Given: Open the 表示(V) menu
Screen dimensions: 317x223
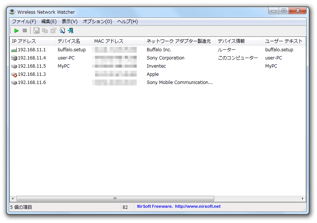Looking at the screenshot, I should click(x=70, y=22).
